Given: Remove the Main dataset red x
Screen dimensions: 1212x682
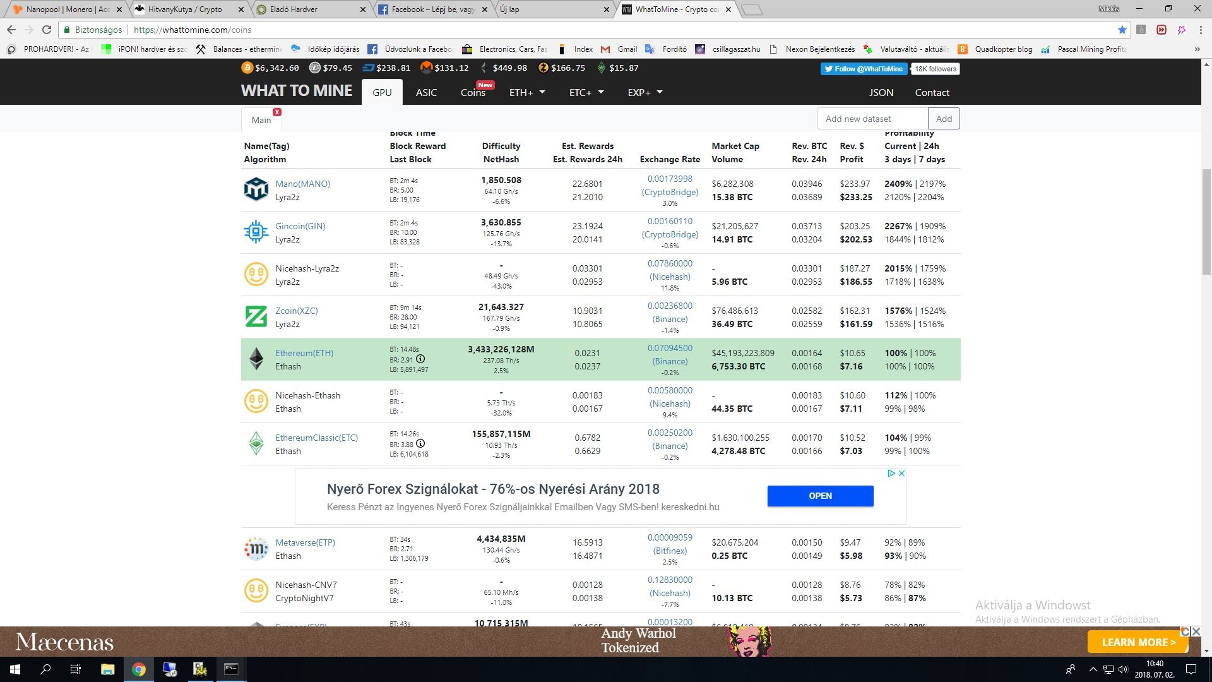Looking at the screenshot, I should [x=276, y=112].
